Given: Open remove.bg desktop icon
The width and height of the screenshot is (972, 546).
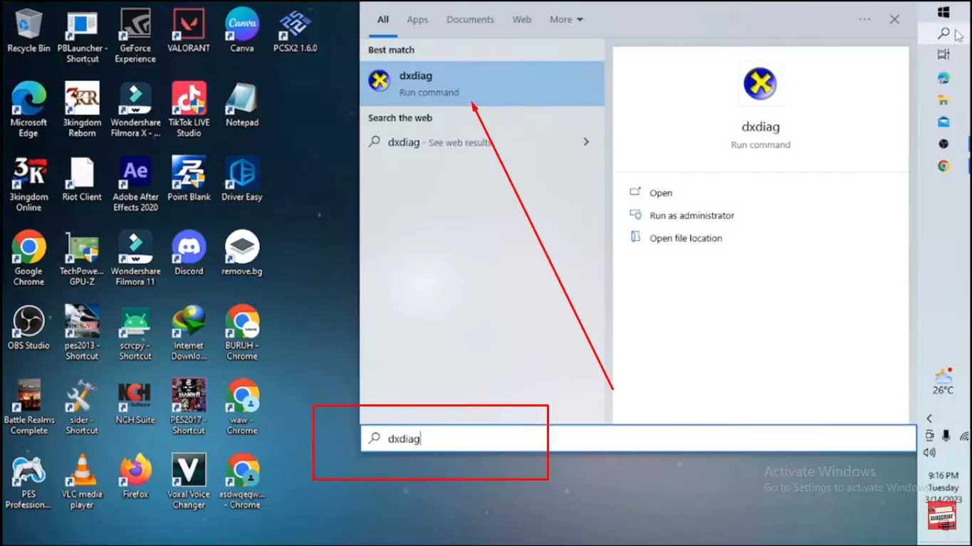Looking at the screenshot, I should pyautogui.click(x=242, y=253).
